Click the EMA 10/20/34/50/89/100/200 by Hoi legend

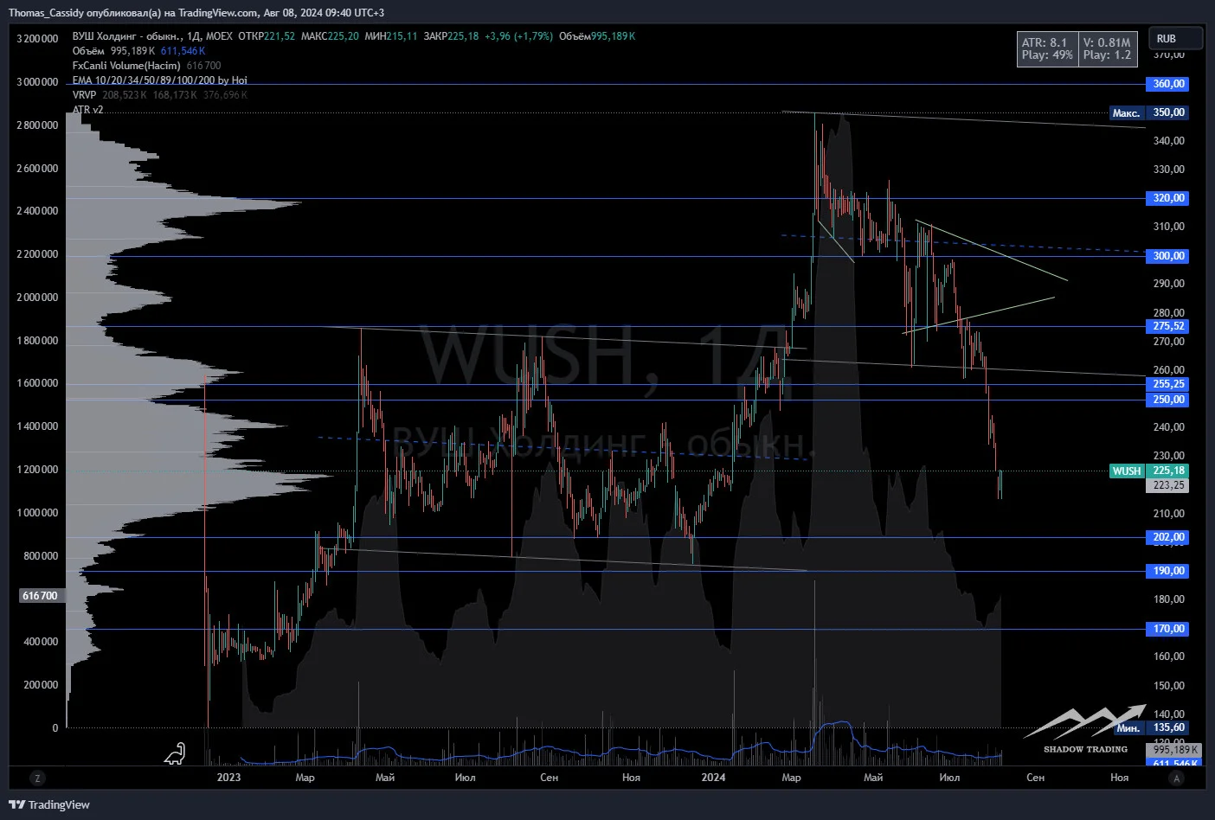[x=160, y=80]
